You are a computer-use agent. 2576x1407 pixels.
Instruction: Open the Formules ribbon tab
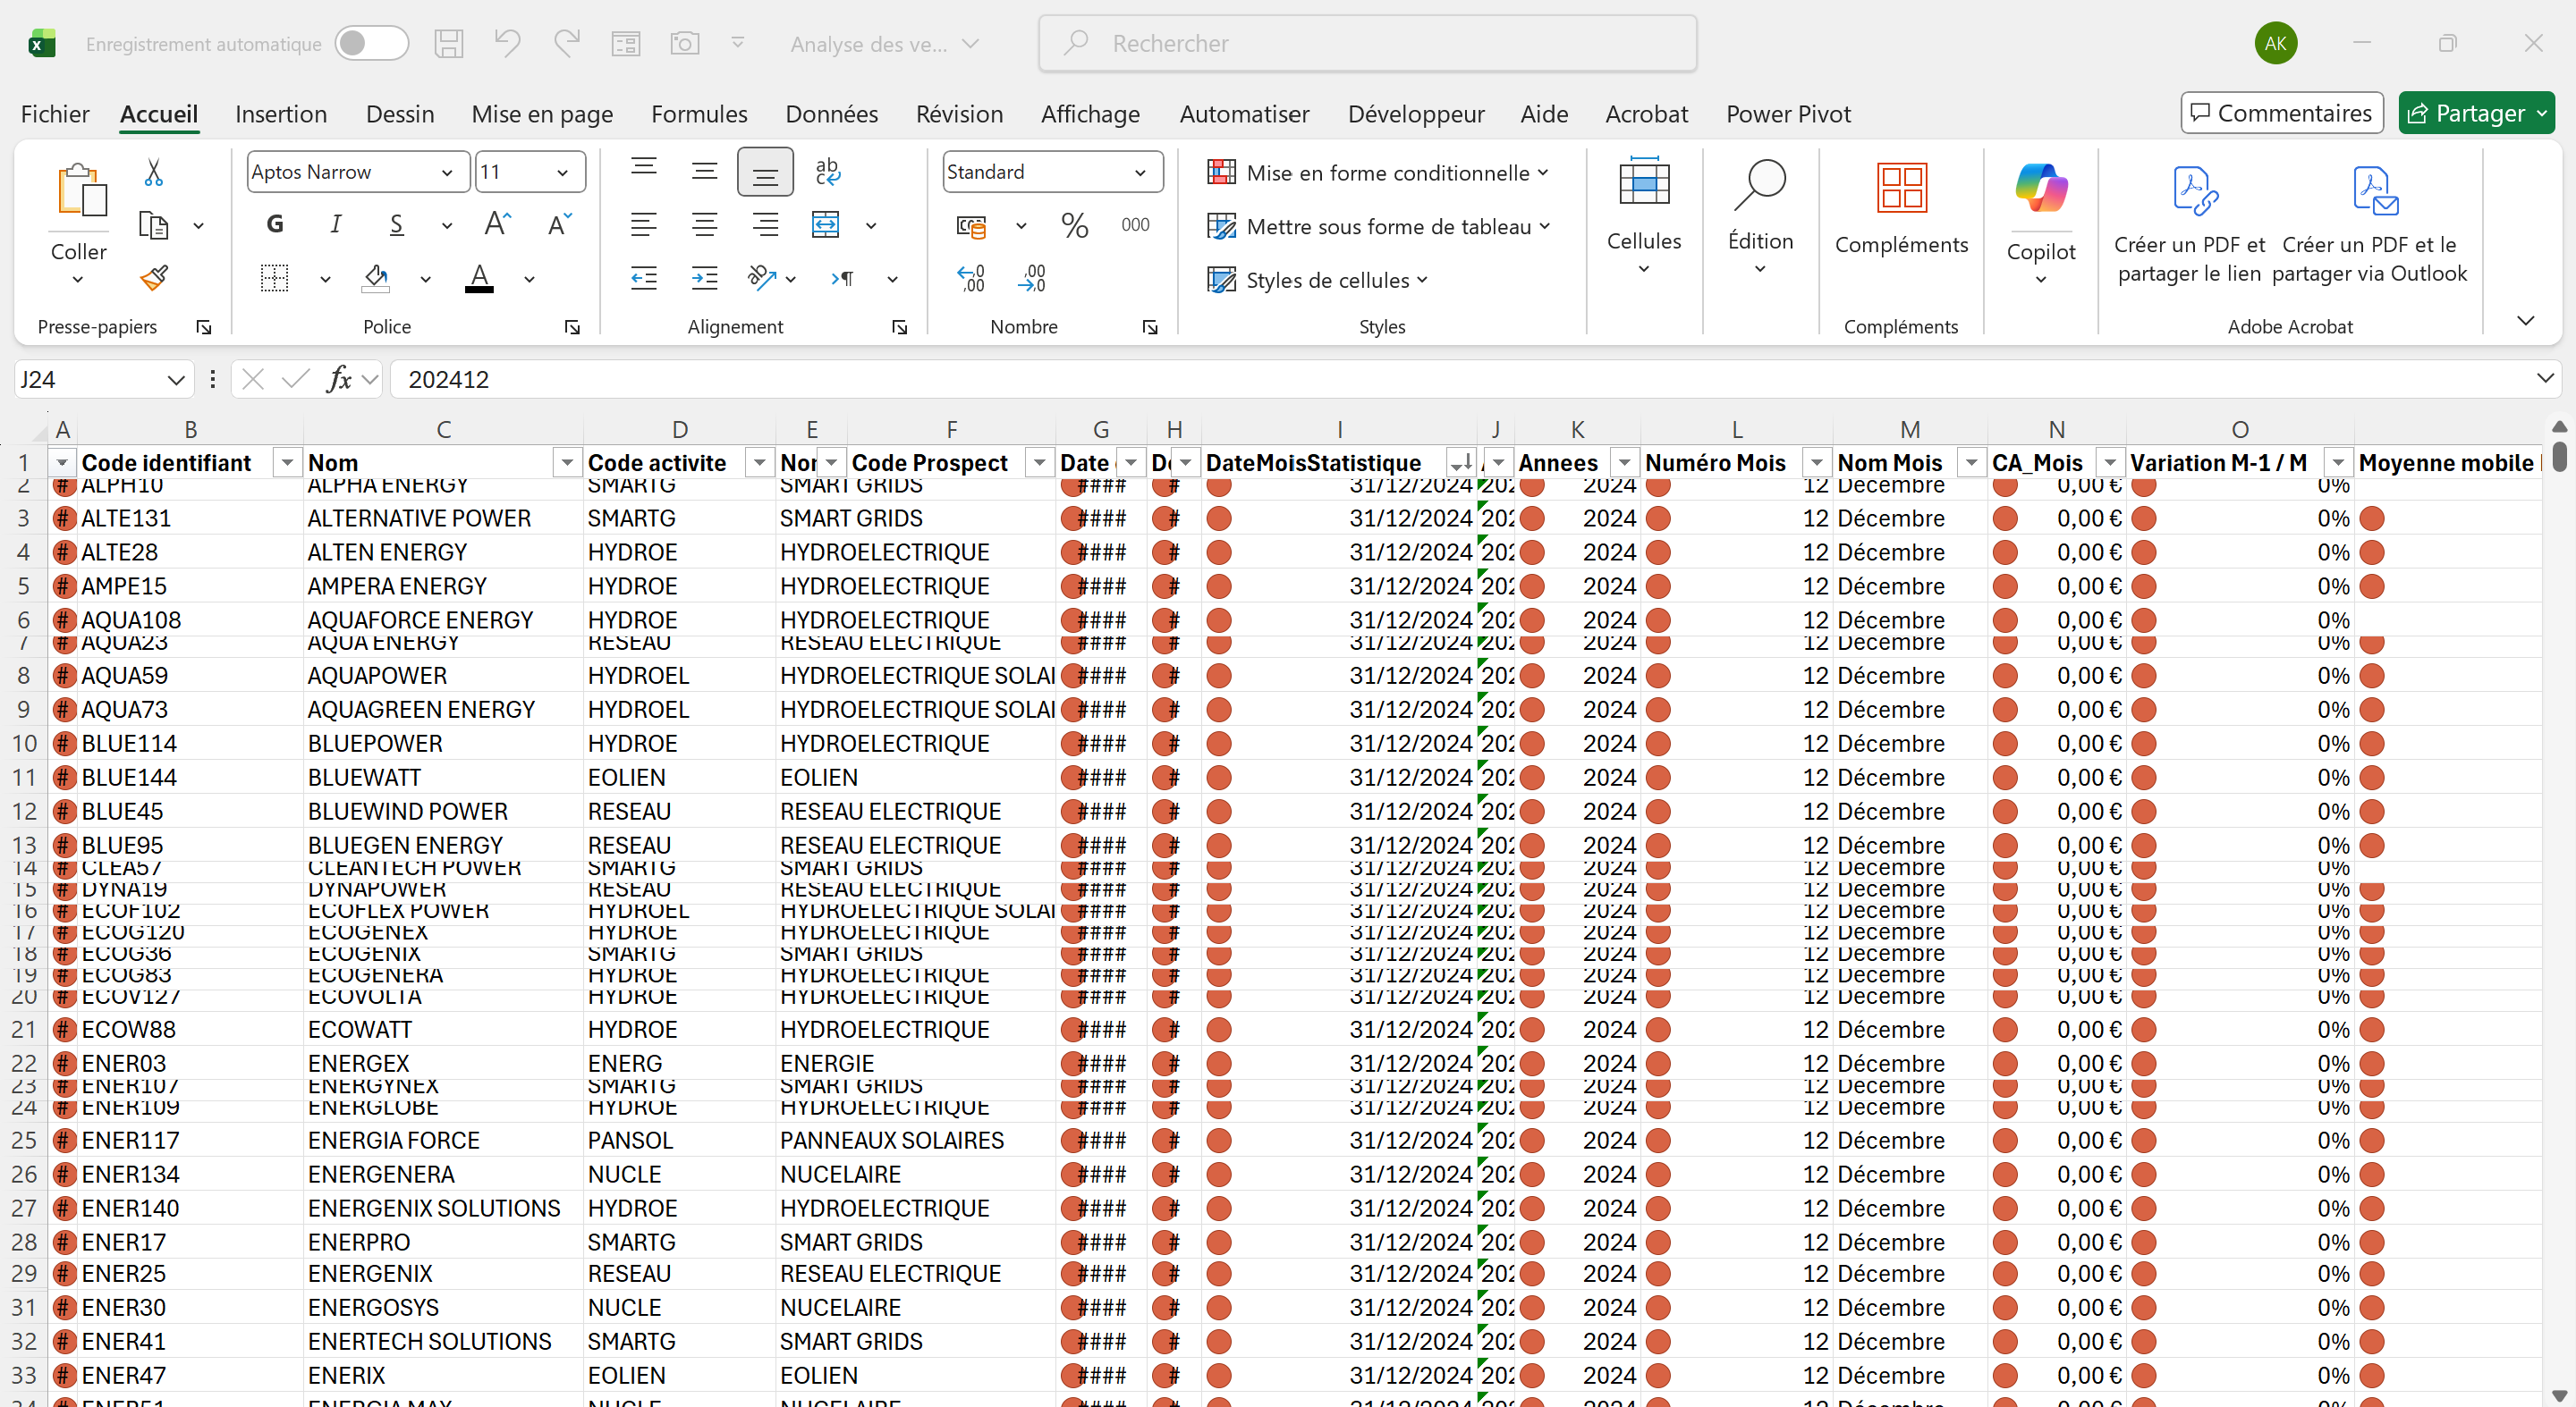coord(698,114)
